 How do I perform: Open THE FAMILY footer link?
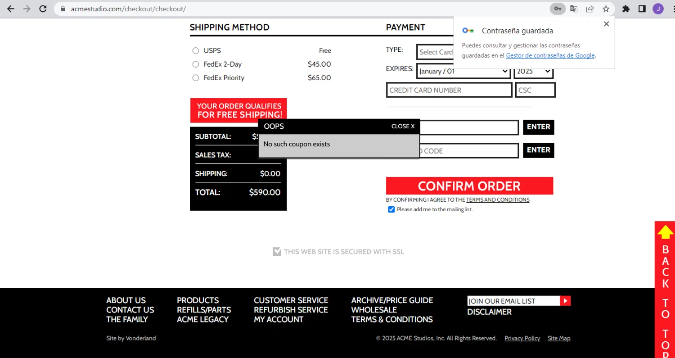127,319
